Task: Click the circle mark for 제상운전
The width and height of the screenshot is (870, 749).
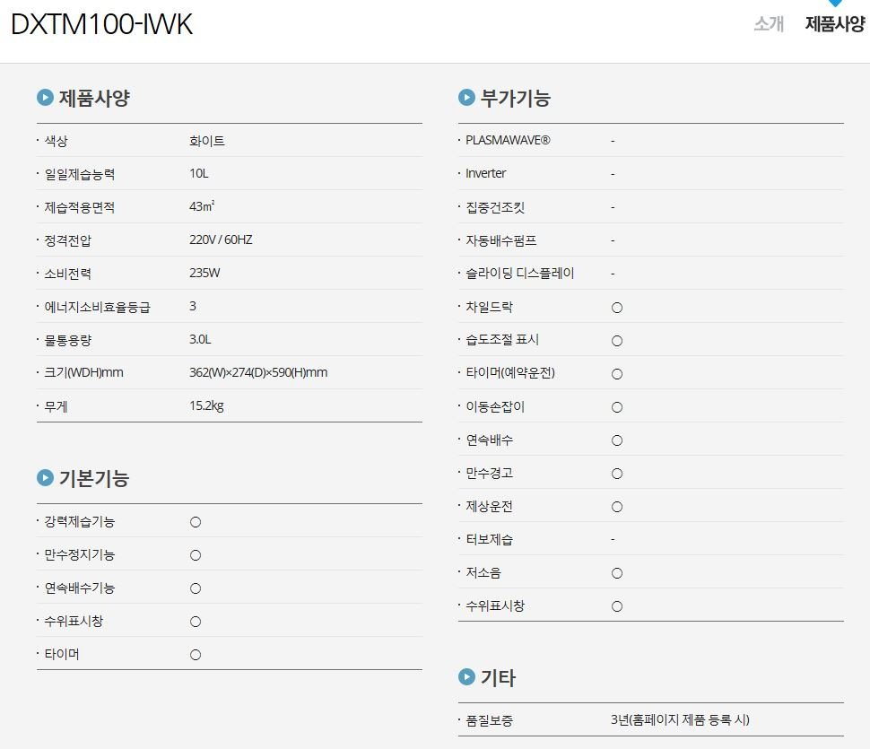Action: click(x=617, y=507)
